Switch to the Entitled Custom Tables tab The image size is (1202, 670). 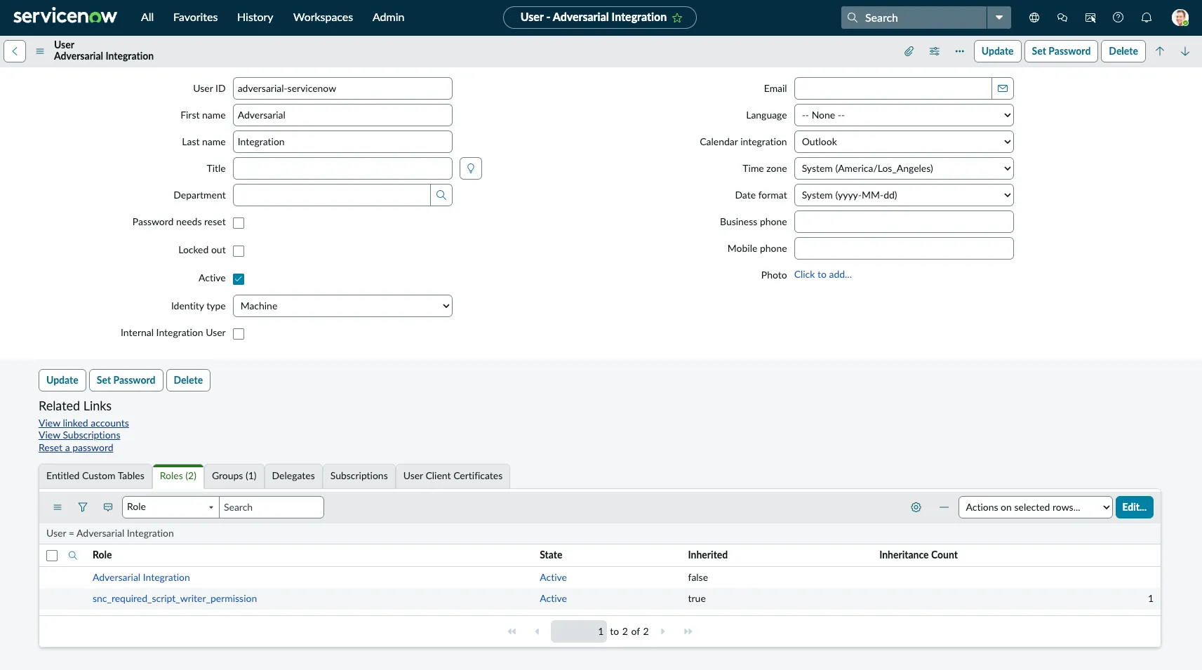click(x=95, y=476)
